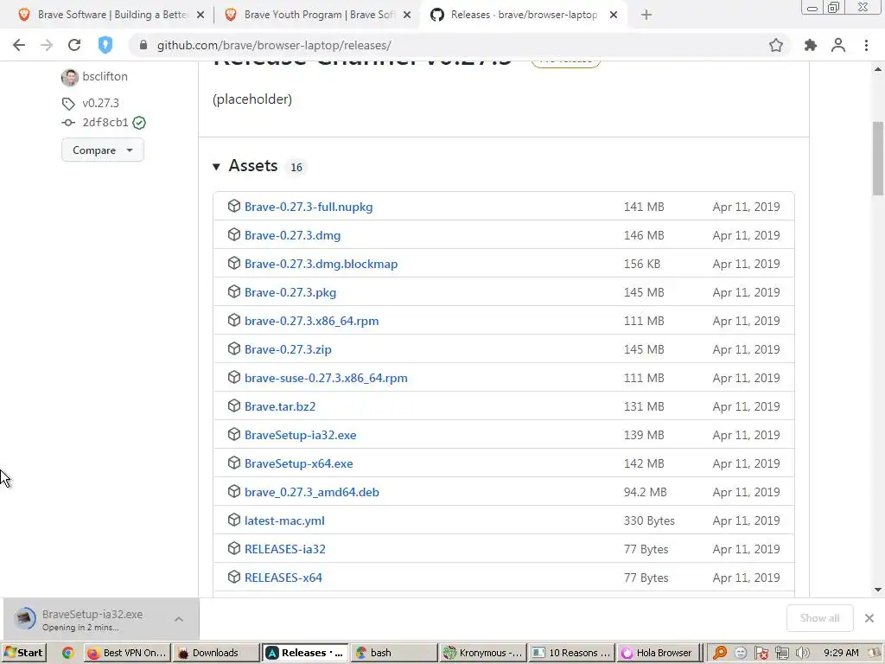Open v0.27.3 tag link
This screenshot has height=664, width=885.
[100, 104]
